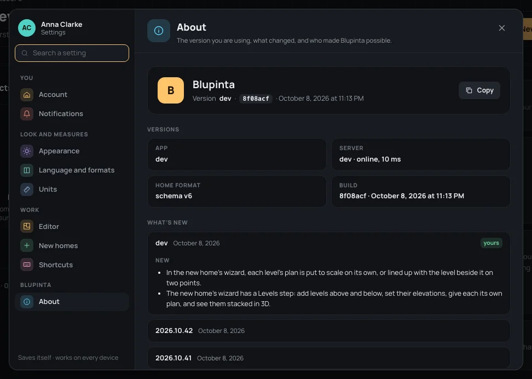Viewport: 532px width, 379px height.
Task: Click the Anna Clarke name
Action: pyautogui.click(x=61, y=25)
